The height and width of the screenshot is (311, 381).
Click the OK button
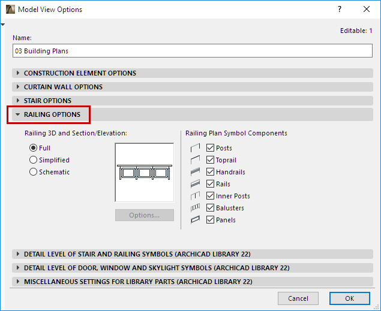point(350,298)
